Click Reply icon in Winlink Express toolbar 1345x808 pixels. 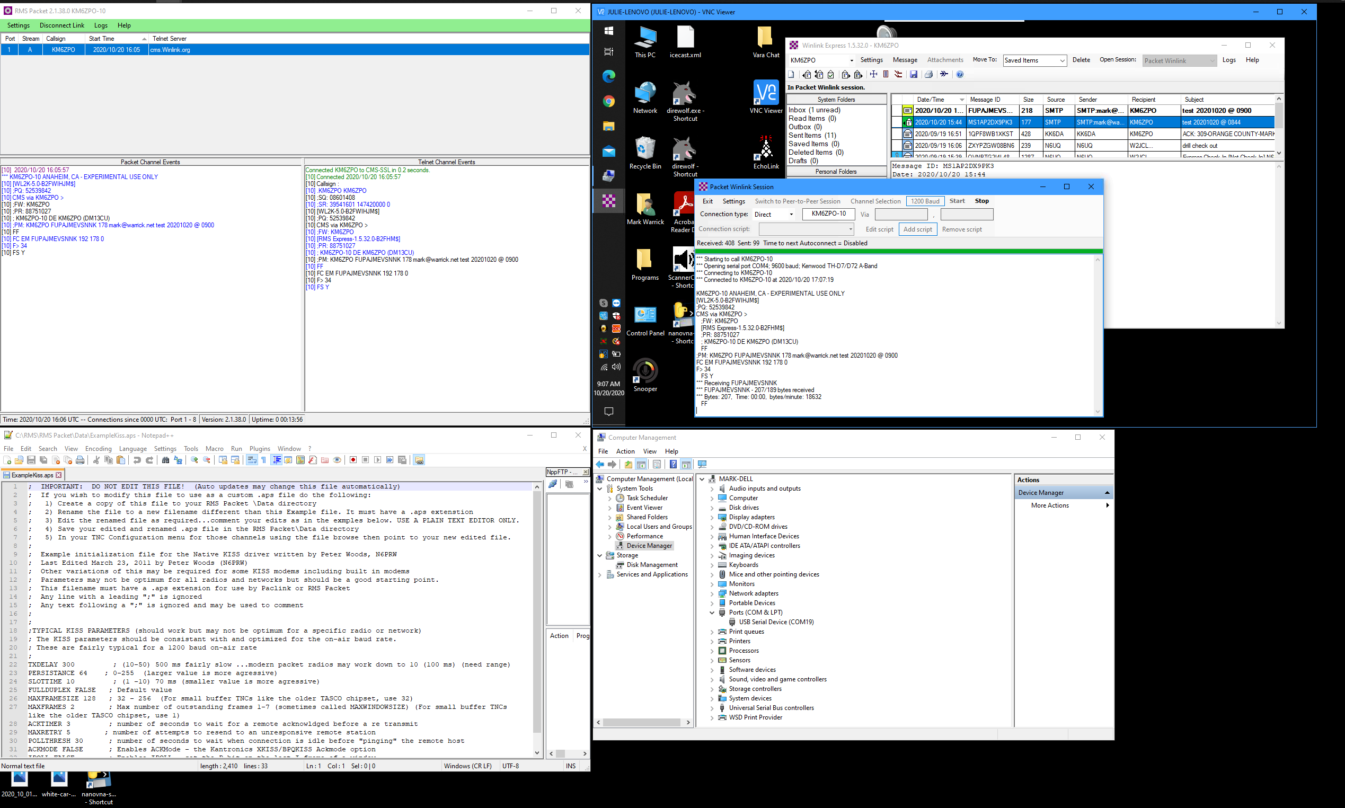tap(807, 75)
